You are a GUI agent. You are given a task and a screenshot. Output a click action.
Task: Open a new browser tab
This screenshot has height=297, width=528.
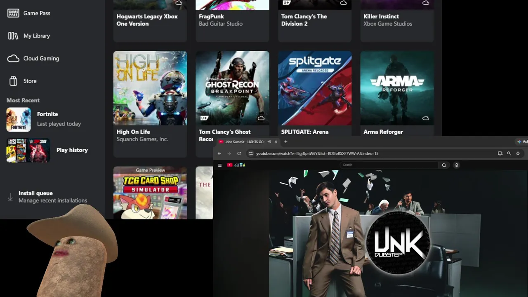pyautogui.click(x=285, y=142)
